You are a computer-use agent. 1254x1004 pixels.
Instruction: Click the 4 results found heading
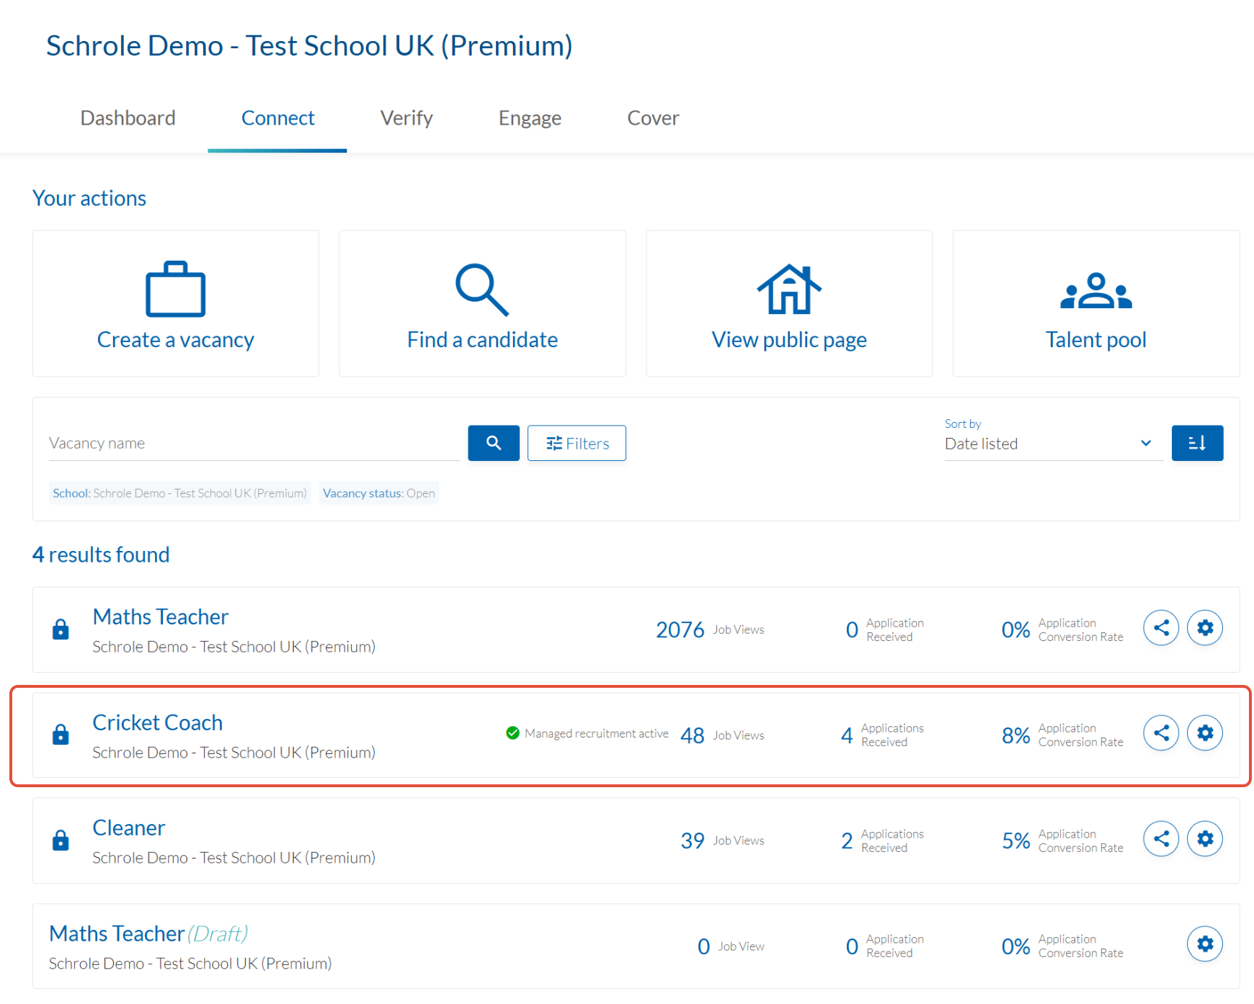[101, 555]
